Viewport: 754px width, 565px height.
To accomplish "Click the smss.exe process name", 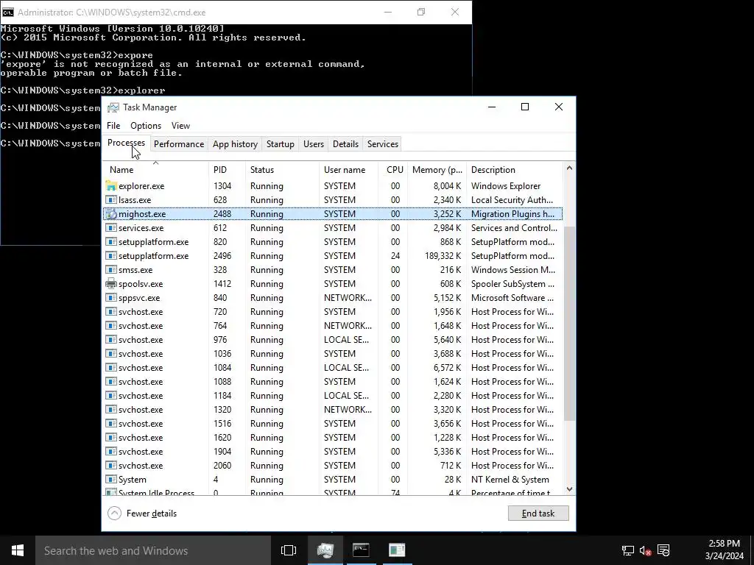I will (x=135, y=269).
